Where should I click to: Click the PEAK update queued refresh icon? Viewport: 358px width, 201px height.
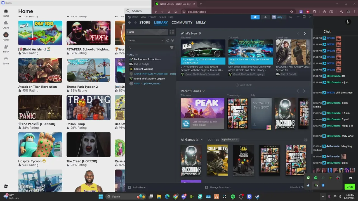coord(186,123)
